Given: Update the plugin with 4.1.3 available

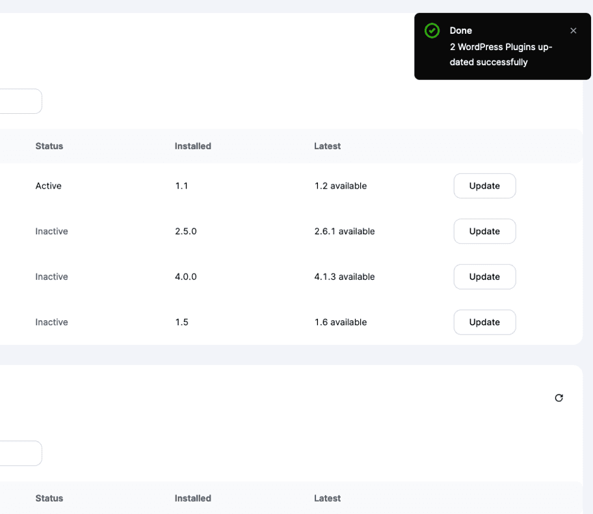Looking at the screenshot, I should pyautogui.click(x=484, y=277).
